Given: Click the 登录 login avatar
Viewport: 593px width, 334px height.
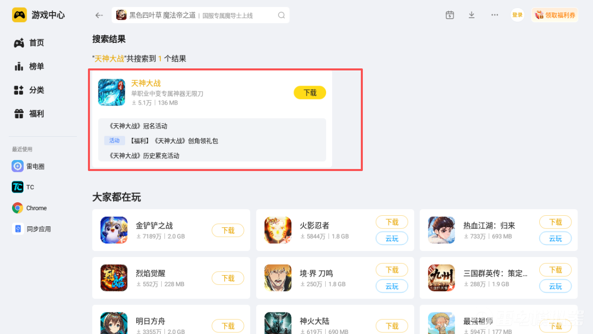Looking at the screenshot, I should 517,15.
